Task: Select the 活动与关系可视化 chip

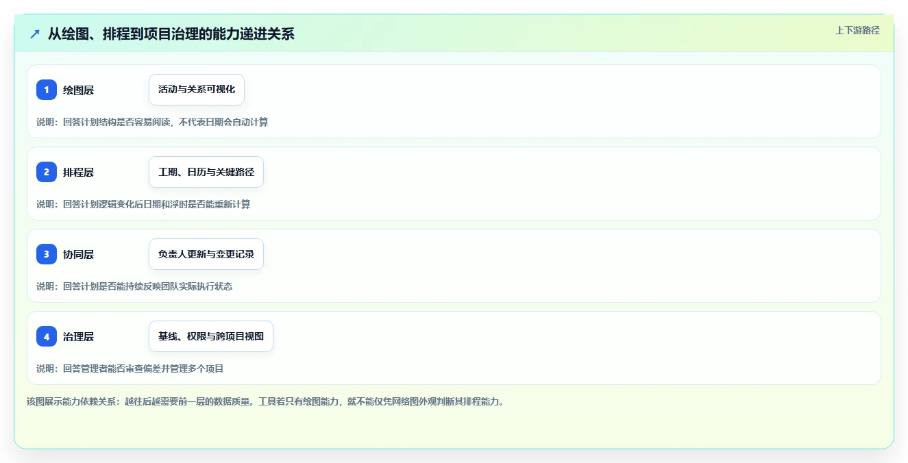Action: pos(197,90)
